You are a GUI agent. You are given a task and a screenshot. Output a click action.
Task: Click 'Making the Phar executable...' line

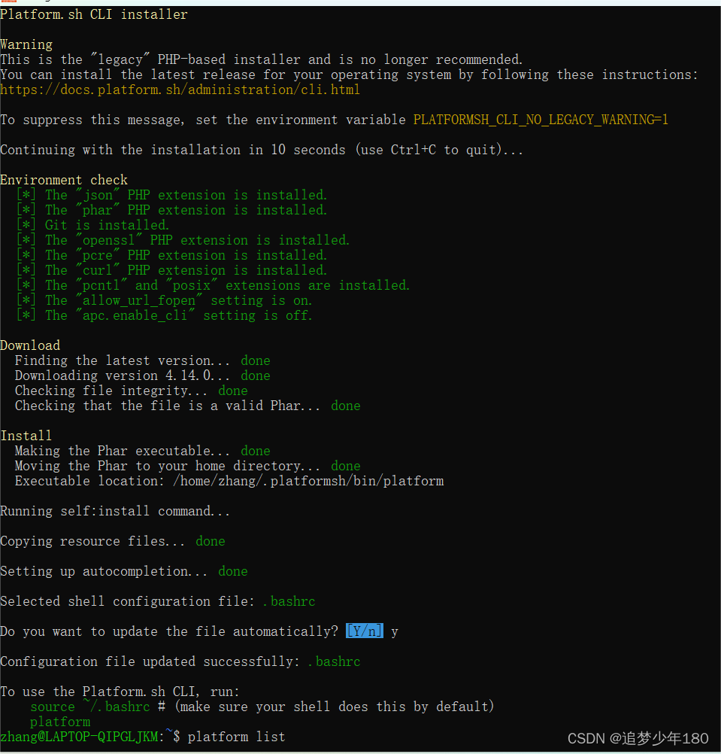[143, 451]
